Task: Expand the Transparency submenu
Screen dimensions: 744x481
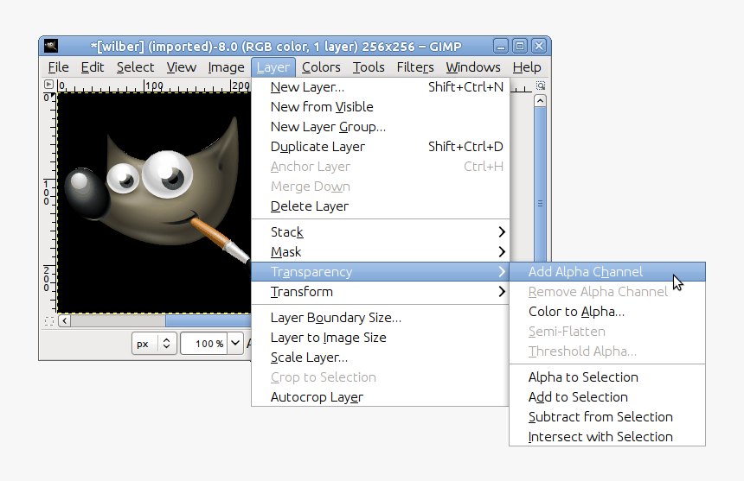Action: point(381,272)
